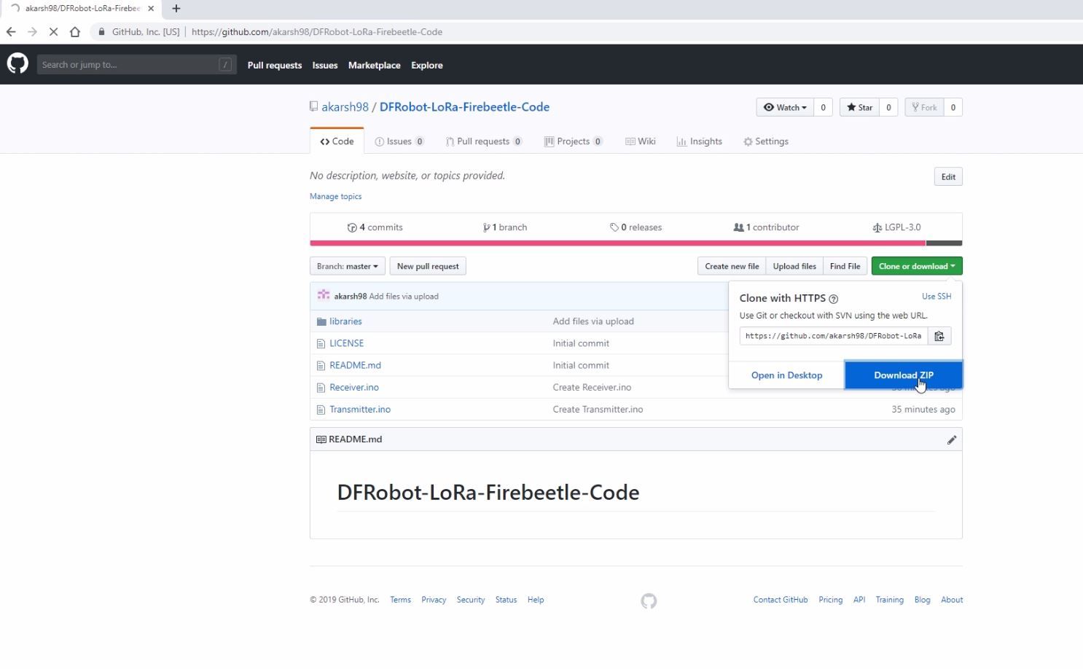This screenshot has height=669, width=1083.
Task: Collapse the Clone or download dropdown
Action: 917,266
